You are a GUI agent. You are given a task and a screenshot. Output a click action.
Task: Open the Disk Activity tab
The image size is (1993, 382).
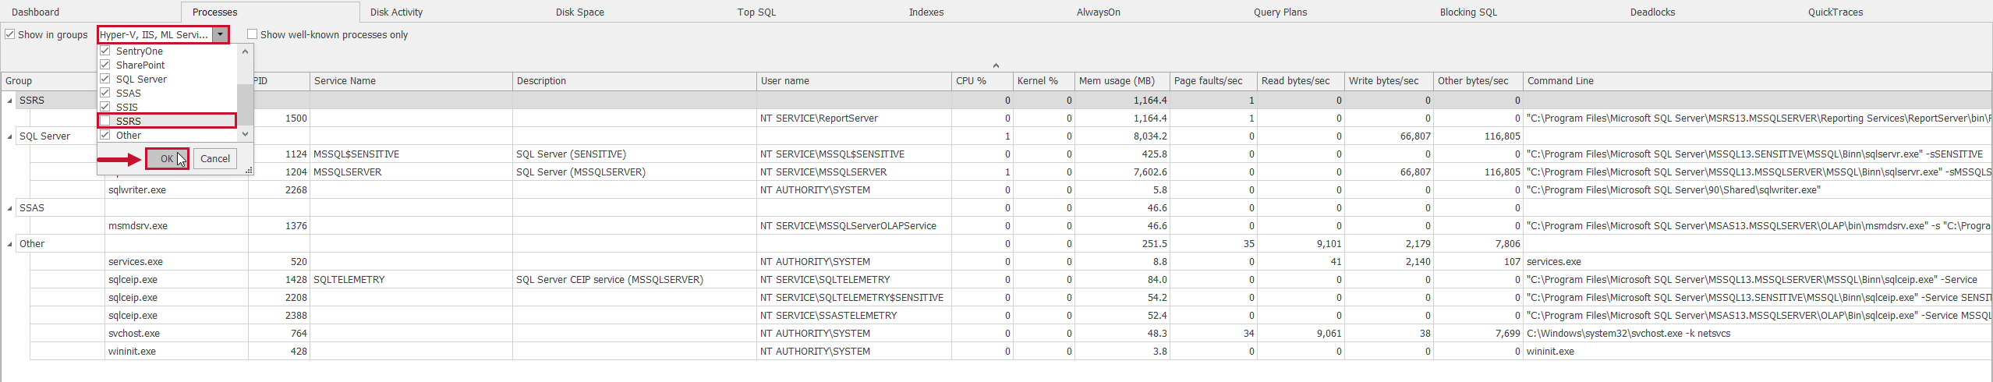(396, 12)
